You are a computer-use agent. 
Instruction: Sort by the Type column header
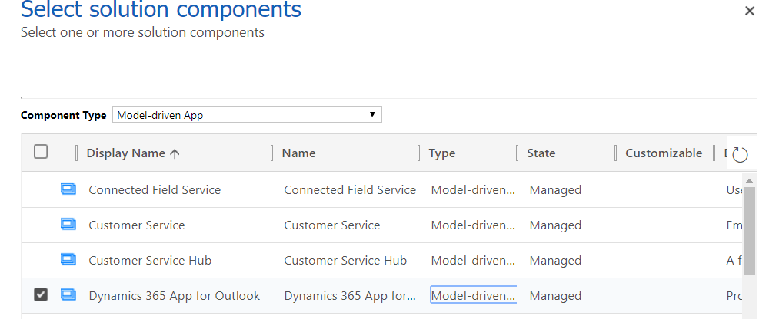[x=442, y=153]
